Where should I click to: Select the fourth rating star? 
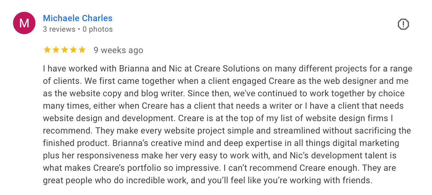coord(73,50)
